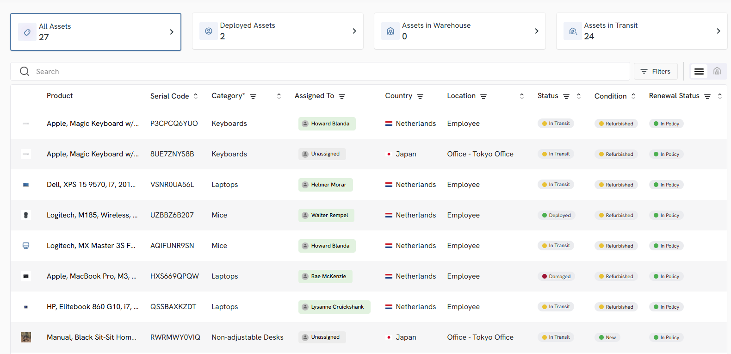731x354 pixels.
Task: Click the Howard Blanda assignee tag
Action: tap(327, 124)
